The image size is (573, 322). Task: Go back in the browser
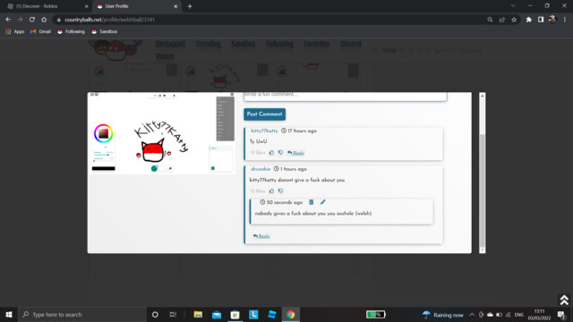[8, 20]
